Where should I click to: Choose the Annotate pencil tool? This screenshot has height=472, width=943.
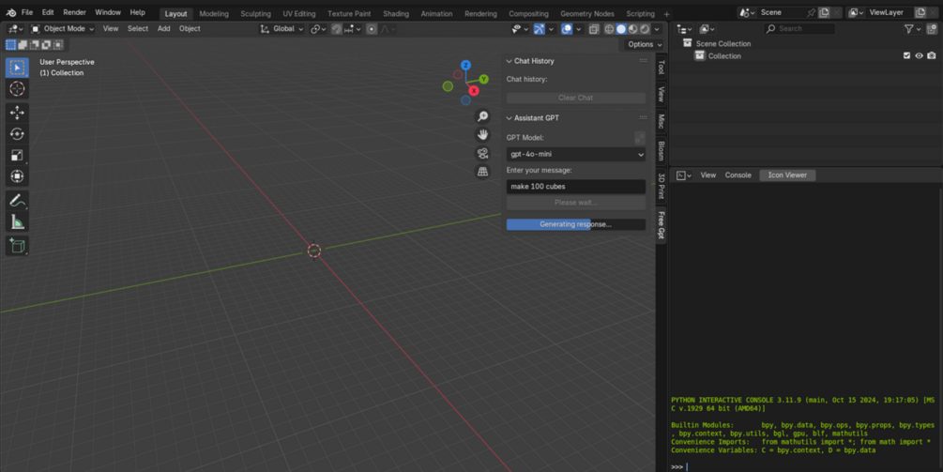(17, 200)
